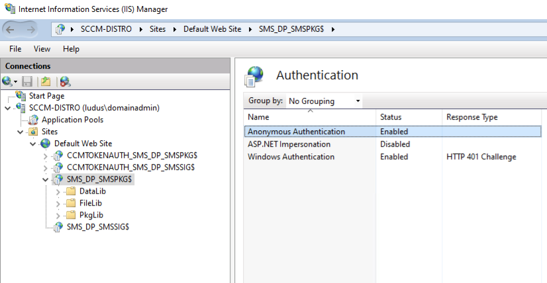Open the View menu

click(x=42, y=49)
